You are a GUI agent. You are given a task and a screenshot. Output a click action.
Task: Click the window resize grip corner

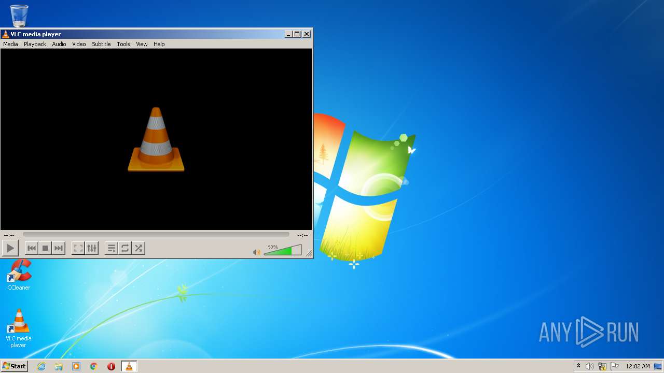coord(309,254)
